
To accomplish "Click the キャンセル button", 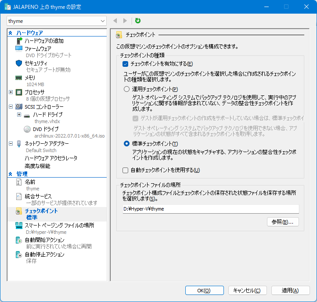I will pos(248,291).
